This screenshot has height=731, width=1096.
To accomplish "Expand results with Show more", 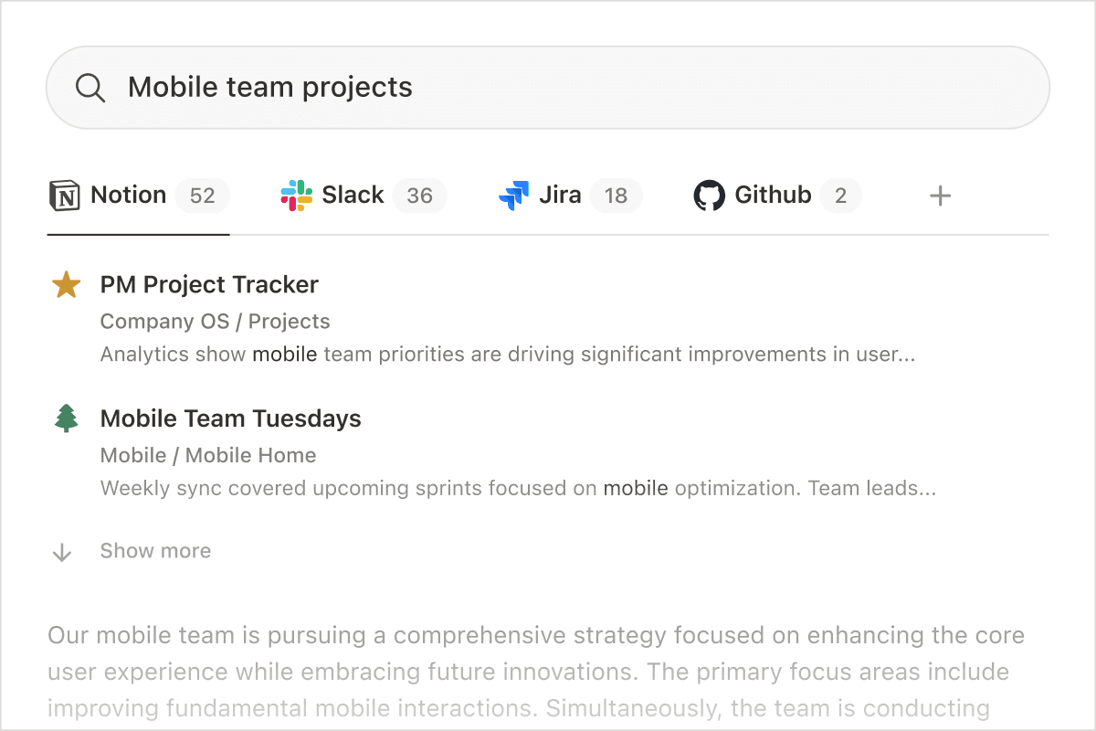I will [155, 551].
